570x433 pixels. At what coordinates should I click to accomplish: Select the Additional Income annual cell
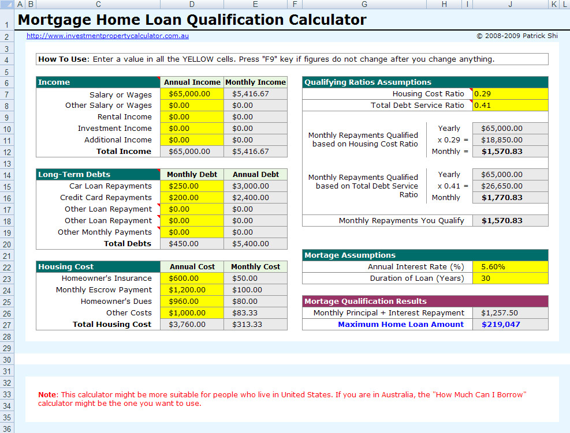192,140
